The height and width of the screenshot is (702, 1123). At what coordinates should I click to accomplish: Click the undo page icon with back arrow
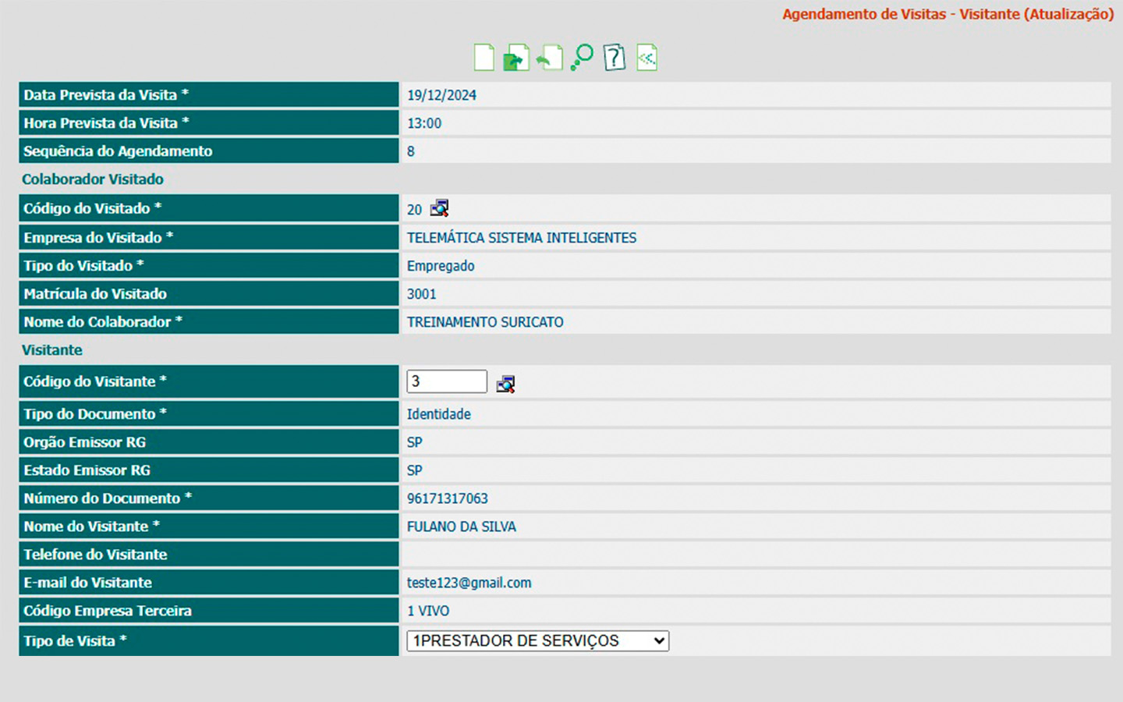549,58
